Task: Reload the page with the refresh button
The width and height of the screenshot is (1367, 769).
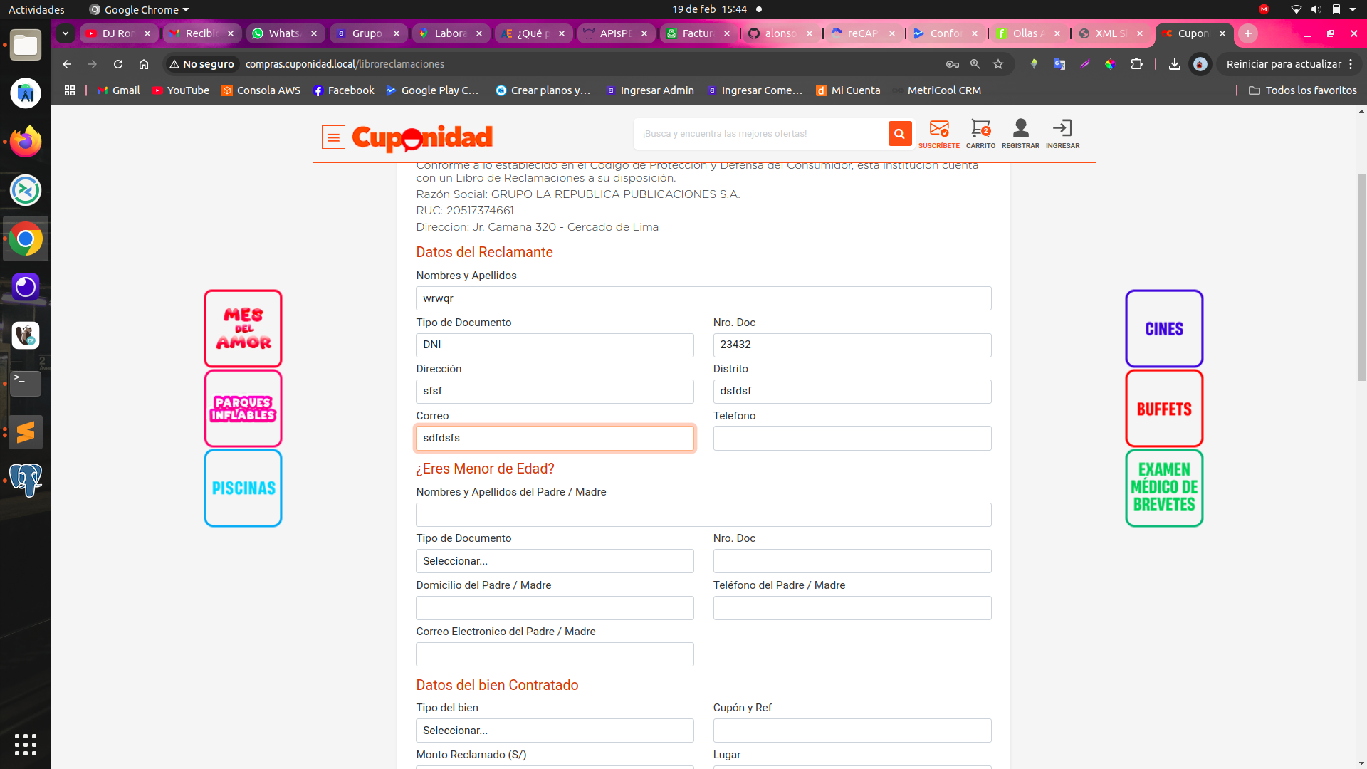Action: pyautogui.click(x=118, y=64)
